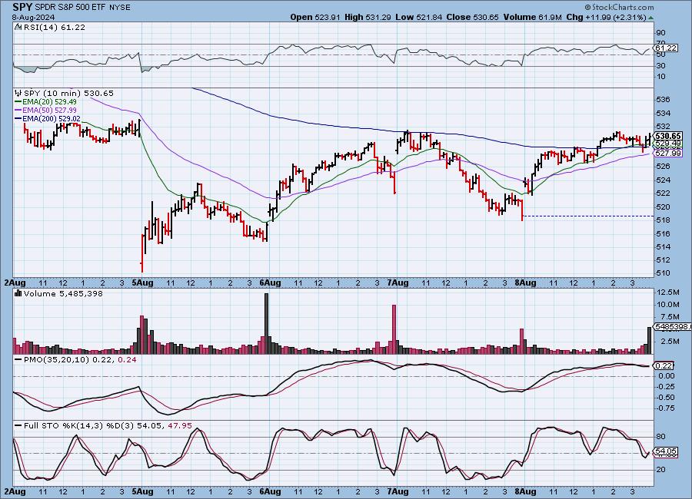Click the green up-arrow beside the change percentage
Image resolution: width=692 pixels, height=499 pixels.
(x=651, y=18)
